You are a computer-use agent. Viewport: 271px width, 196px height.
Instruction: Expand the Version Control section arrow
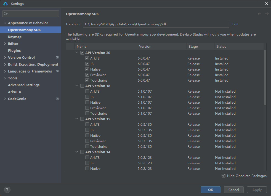coord(5,57)
